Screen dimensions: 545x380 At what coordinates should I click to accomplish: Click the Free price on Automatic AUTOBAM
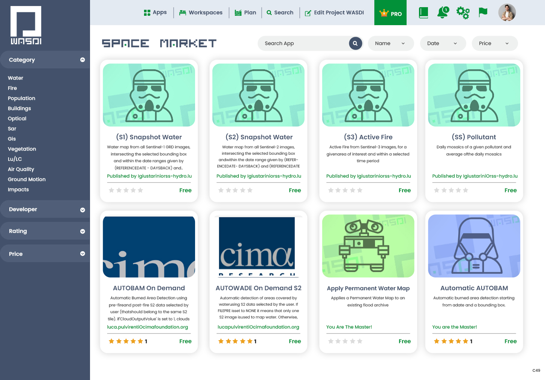pyautogui.click(x=510, y=341)
